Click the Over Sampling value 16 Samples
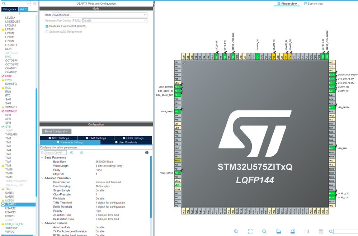358x236 pixels. [x=103, y=187]
